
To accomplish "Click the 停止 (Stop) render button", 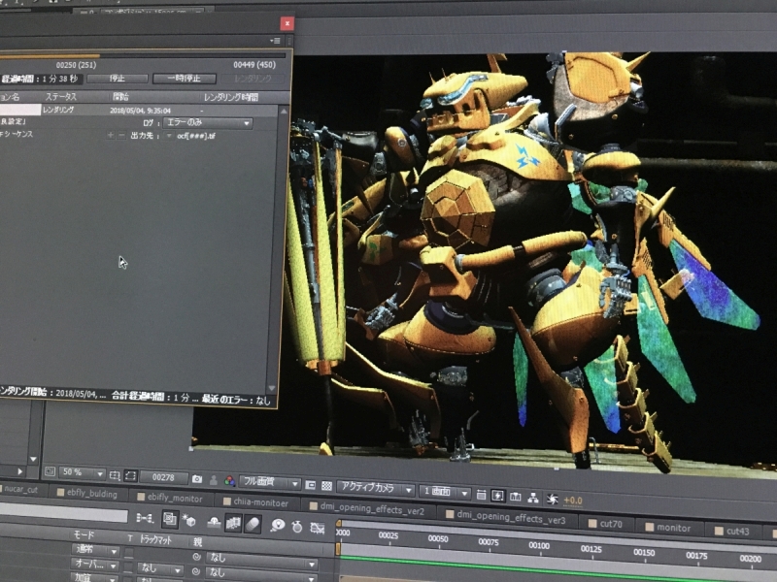I will (x=117, y=79).
